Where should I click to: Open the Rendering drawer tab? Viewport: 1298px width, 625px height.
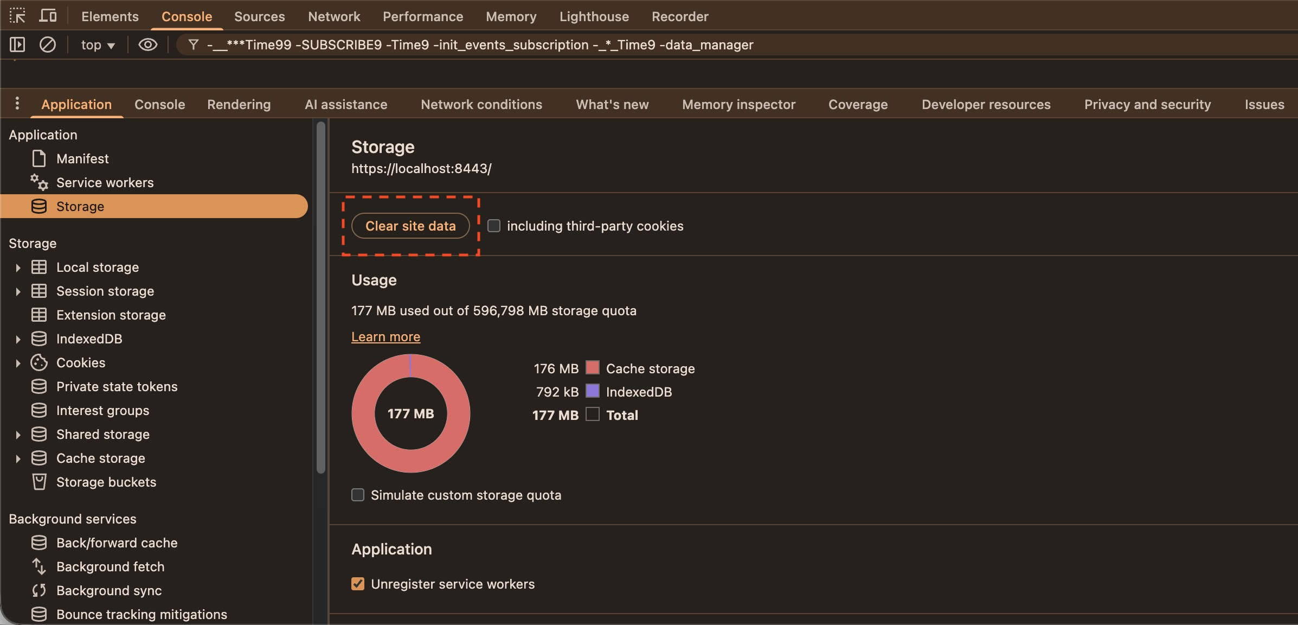pos(239,104)
